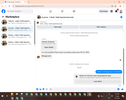
Task: Click the 'Thanks i'll message you in a moment' bubble
Action: pyautogui.click(x=109, y=72)
